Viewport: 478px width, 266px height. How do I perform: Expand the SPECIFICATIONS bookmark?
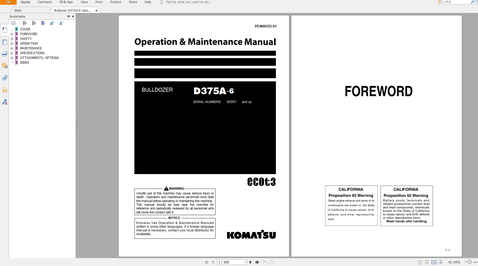[x=12, y=53]
